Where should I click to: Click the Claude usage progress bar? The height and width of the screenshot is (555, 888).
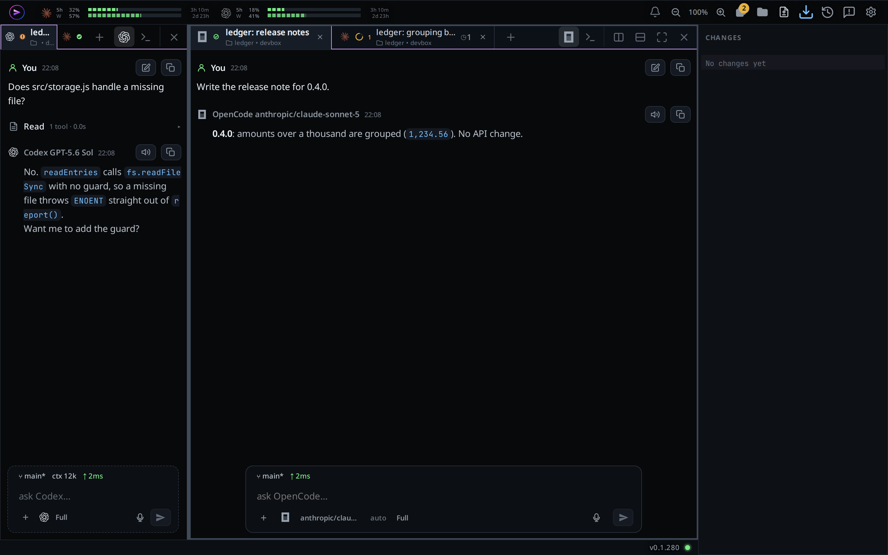135,12
